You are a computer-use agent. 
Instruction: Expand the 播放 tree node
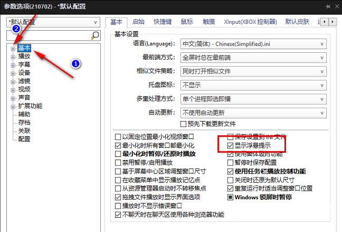13,56
